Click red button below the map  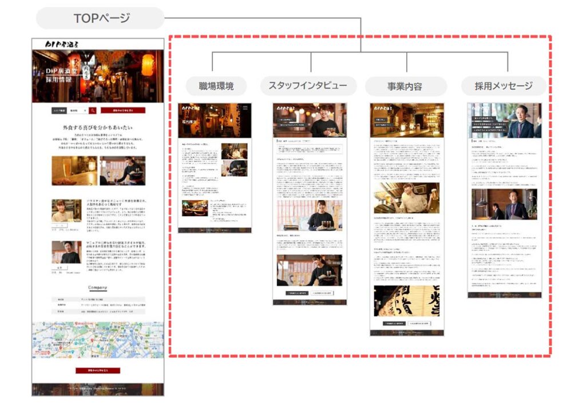tap(97, 371)
